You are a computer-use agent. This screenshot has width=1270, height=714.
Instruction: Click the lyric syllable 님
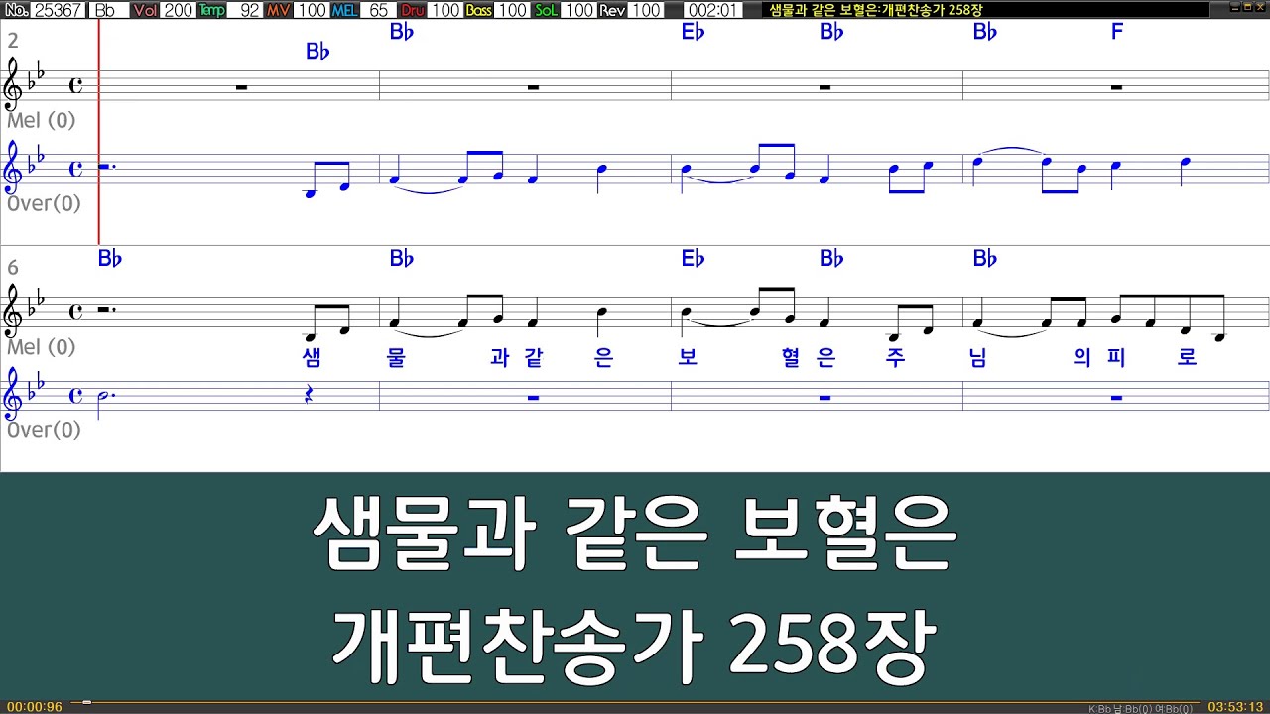tap(979, 357)
